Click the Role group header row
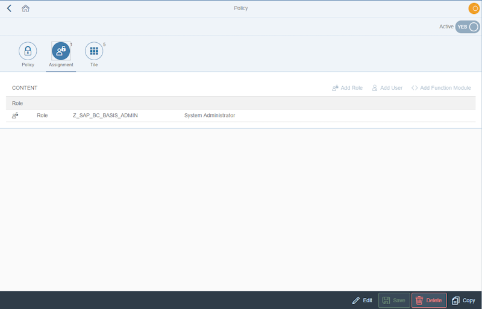This screenshot has width=482, height=309. coord(240,104)
